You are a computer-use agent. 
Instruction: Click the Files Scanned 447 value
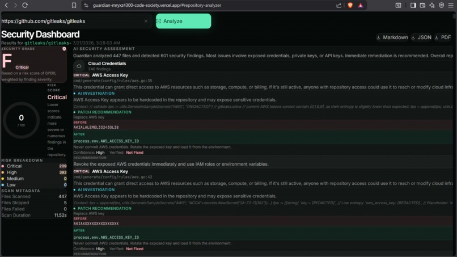pos(62,196)
